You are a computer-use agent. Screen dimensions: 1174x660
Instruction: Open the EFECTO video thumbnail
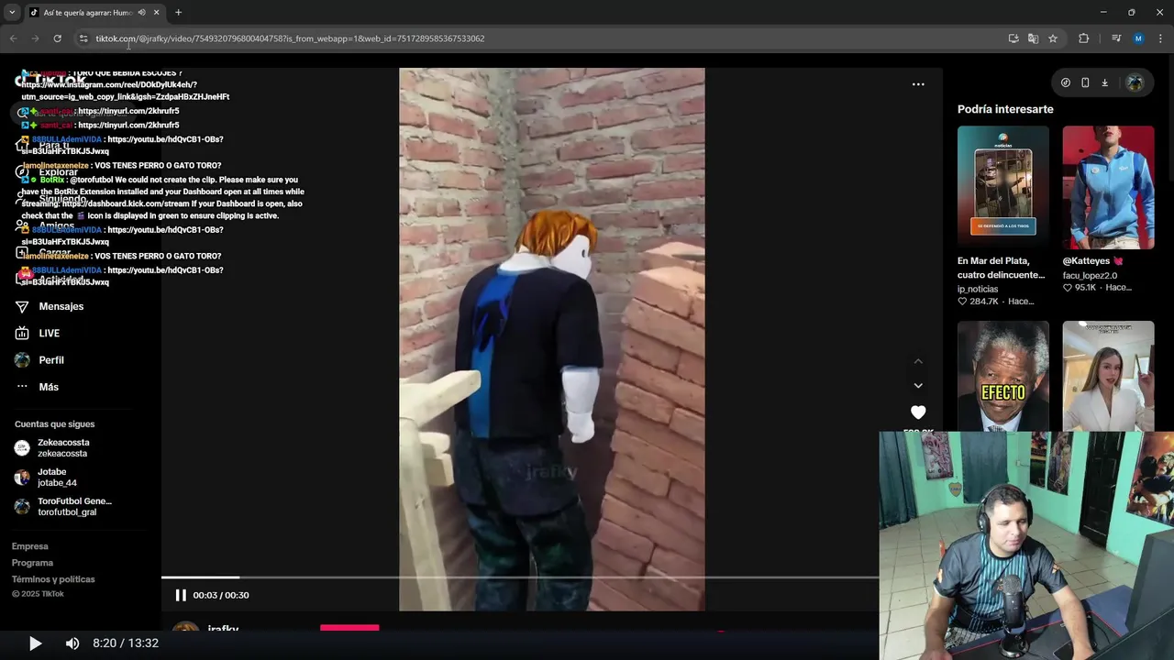click(x=1003, y=376)
